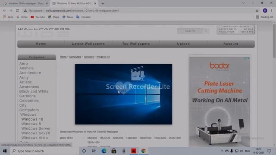The image size is (276, 155).
Task: Open the tab search dropdown arrow
Action: click(x=243, y=3)
